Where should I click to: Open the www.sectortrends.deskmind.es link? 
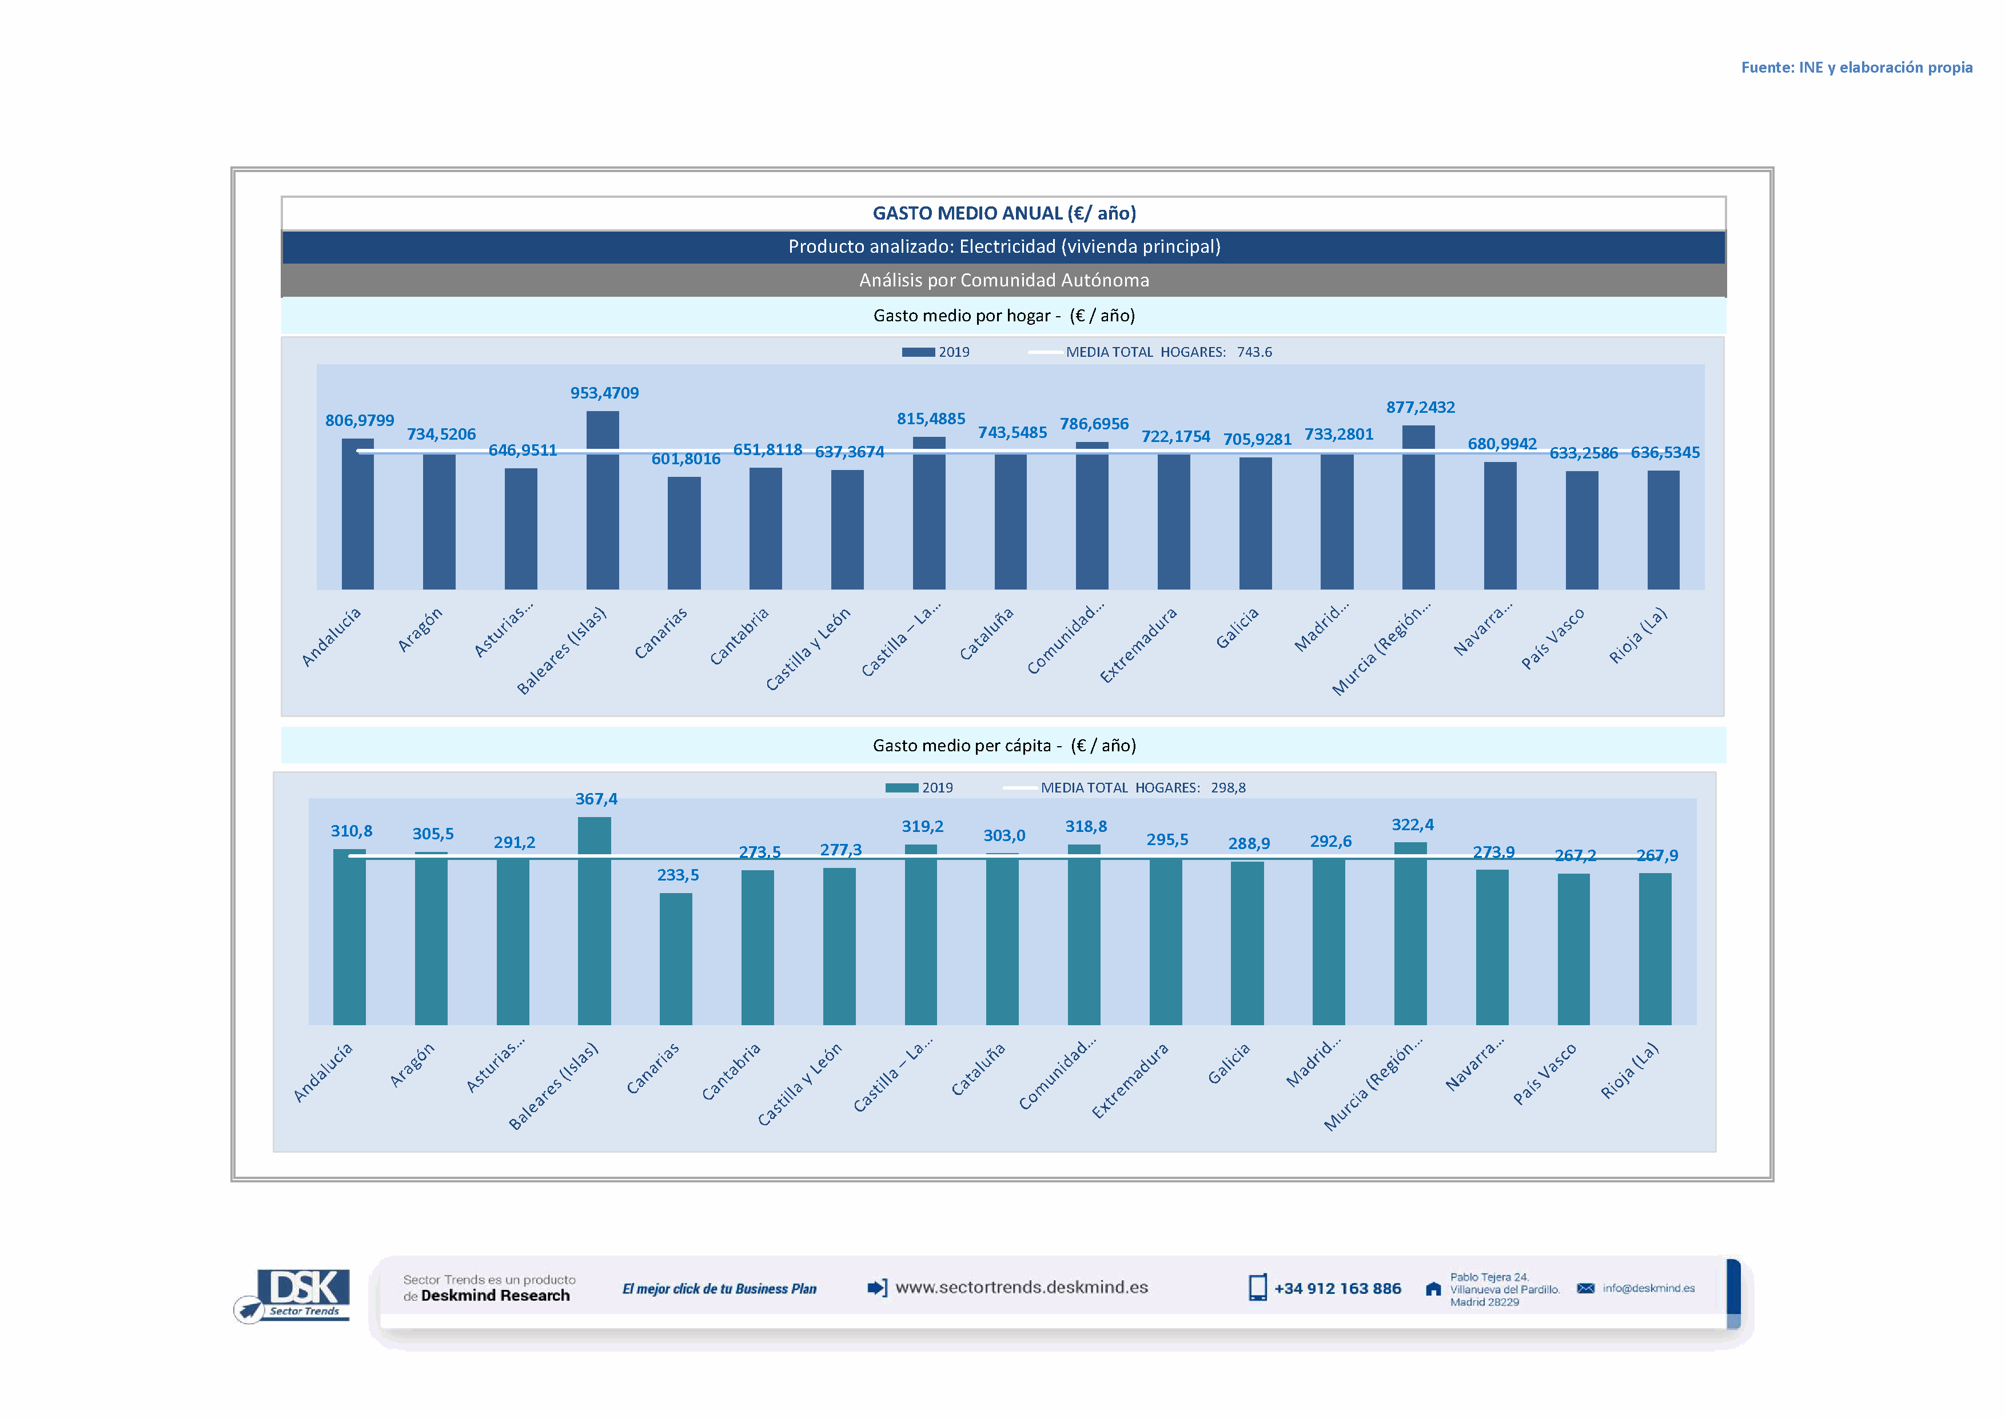(1022, 1288)
